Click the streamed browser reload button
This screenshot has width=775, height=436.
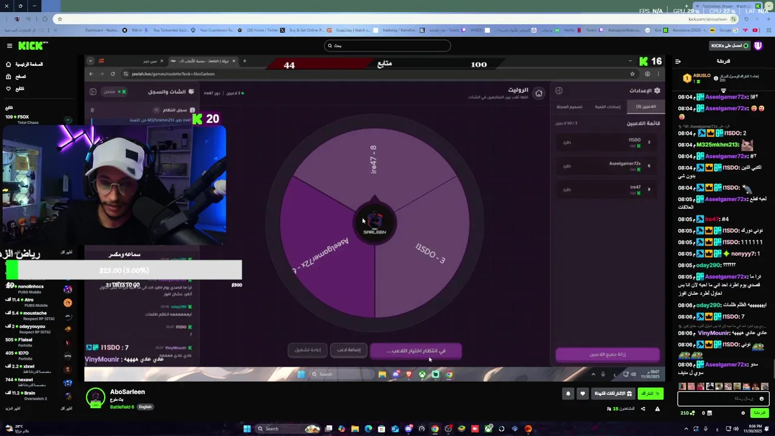click(x=113, y=74)
